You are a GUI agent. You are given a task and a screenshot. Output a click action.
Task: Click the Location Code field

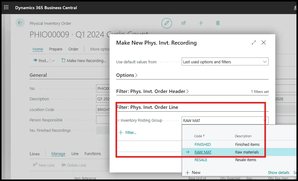pyautogui.click(x=103, y=109)
